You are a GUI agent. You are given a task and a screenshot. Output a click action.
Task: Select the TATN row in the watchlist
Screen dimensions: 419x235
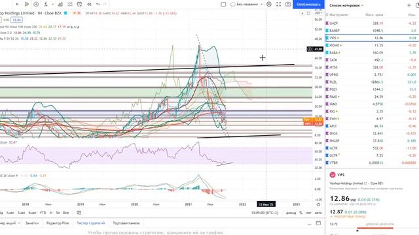[372, 60]
